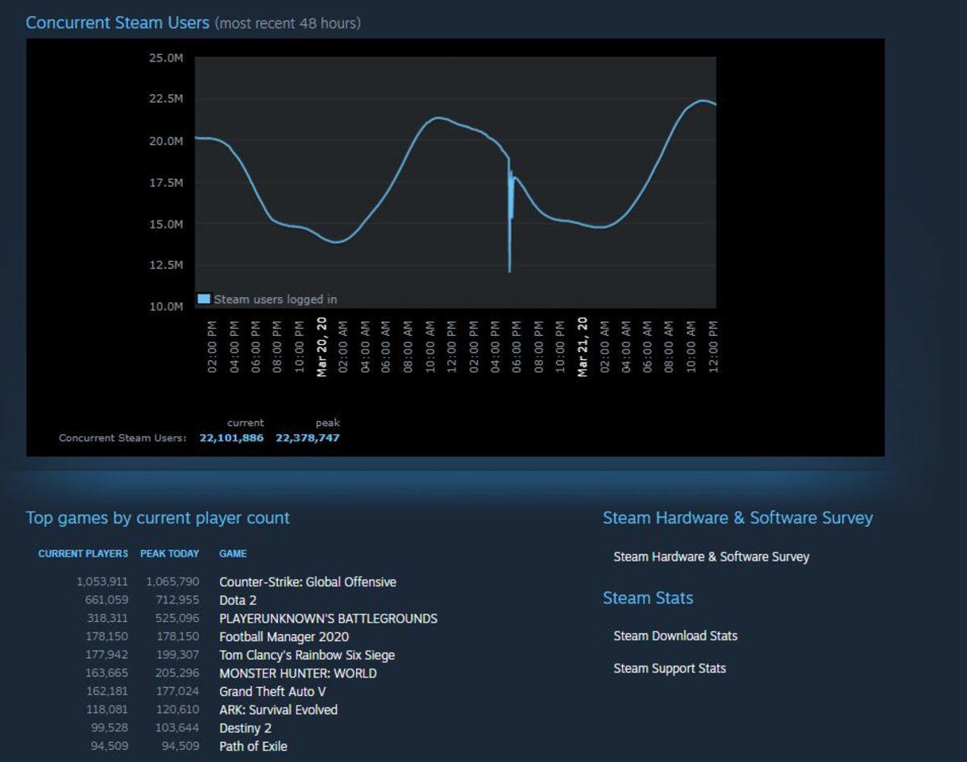967x762 pixels.
Task: Select PLAYERUNKNOWN'S BATTLEGROUNDS from the list
Action: tap(328, 619)
